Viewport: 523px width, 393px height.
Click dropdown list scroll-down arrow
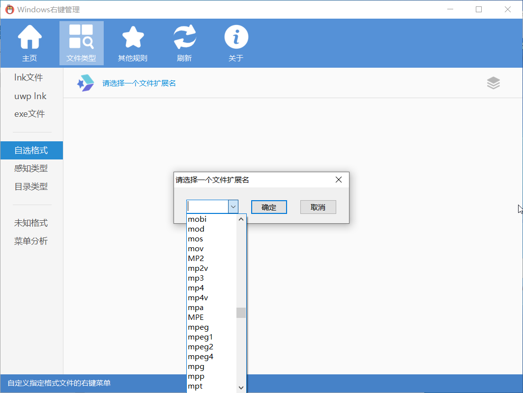241,388
